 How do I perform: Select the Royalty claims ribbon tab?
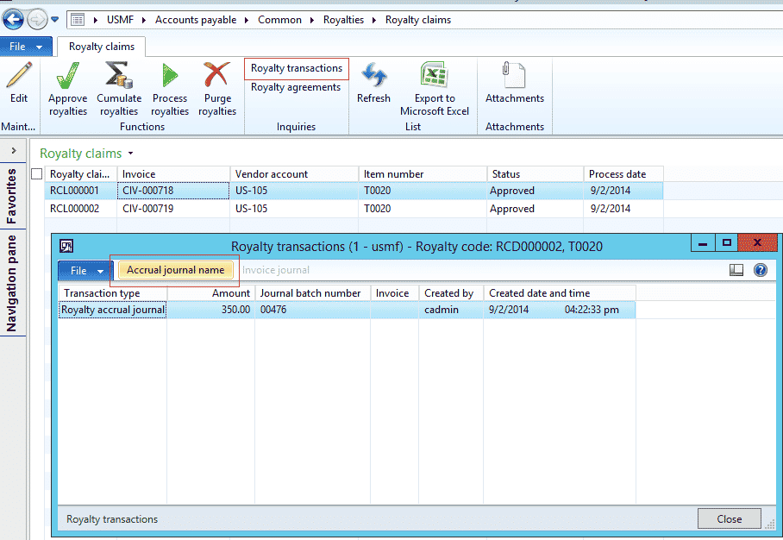[102, 47]
